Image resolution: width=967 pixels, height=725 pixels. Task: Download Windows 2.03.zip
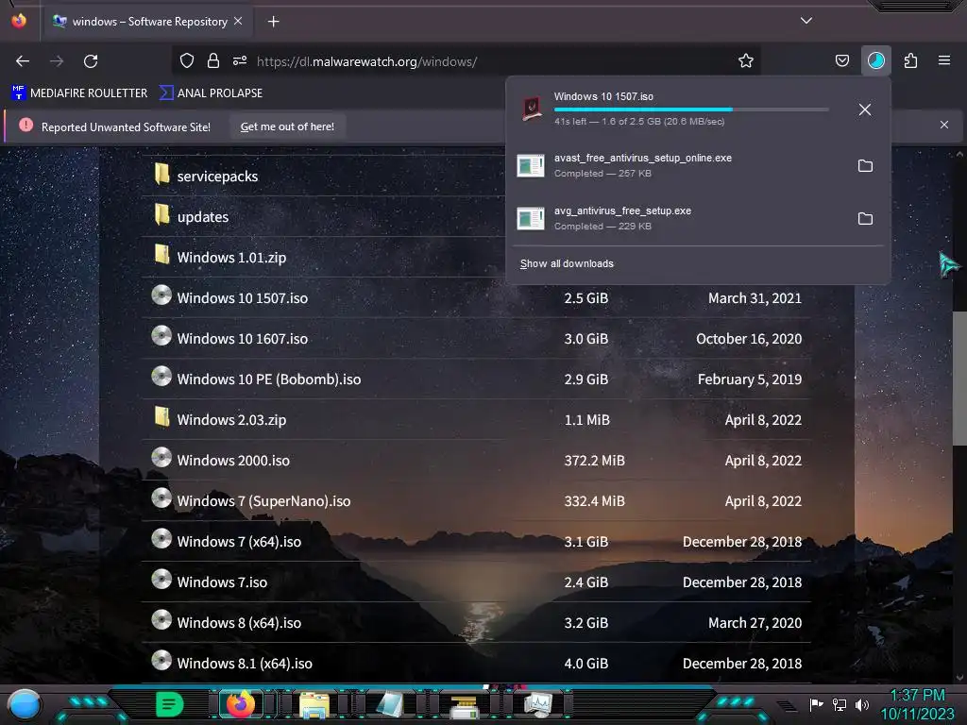[231, 420]
